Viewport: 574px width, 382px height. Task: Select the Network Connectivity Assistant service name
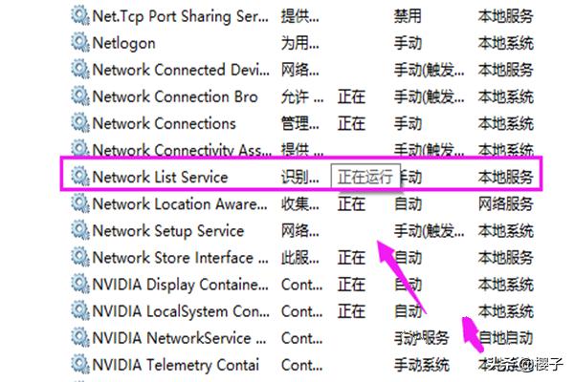[x=180, y=150]
